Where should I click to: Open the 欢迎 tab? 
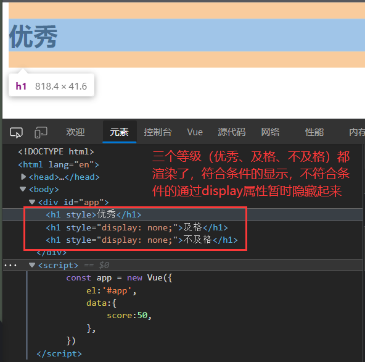75,132
